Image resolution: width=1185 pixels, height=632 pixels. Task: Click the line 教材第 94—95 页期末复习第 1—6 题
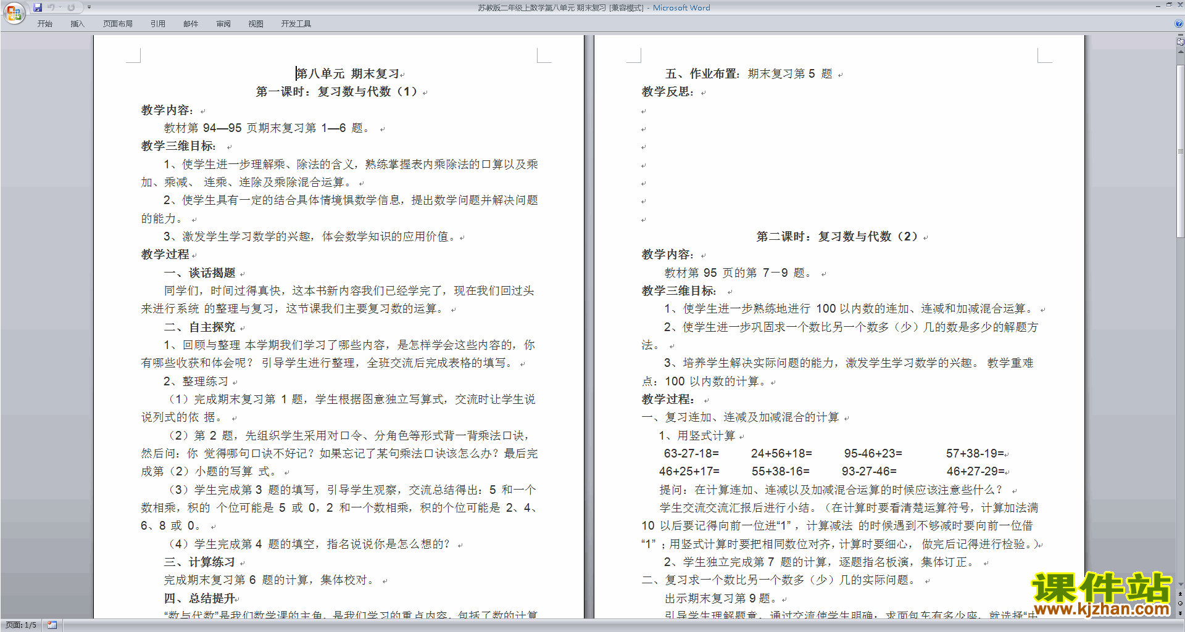point(267,128)
